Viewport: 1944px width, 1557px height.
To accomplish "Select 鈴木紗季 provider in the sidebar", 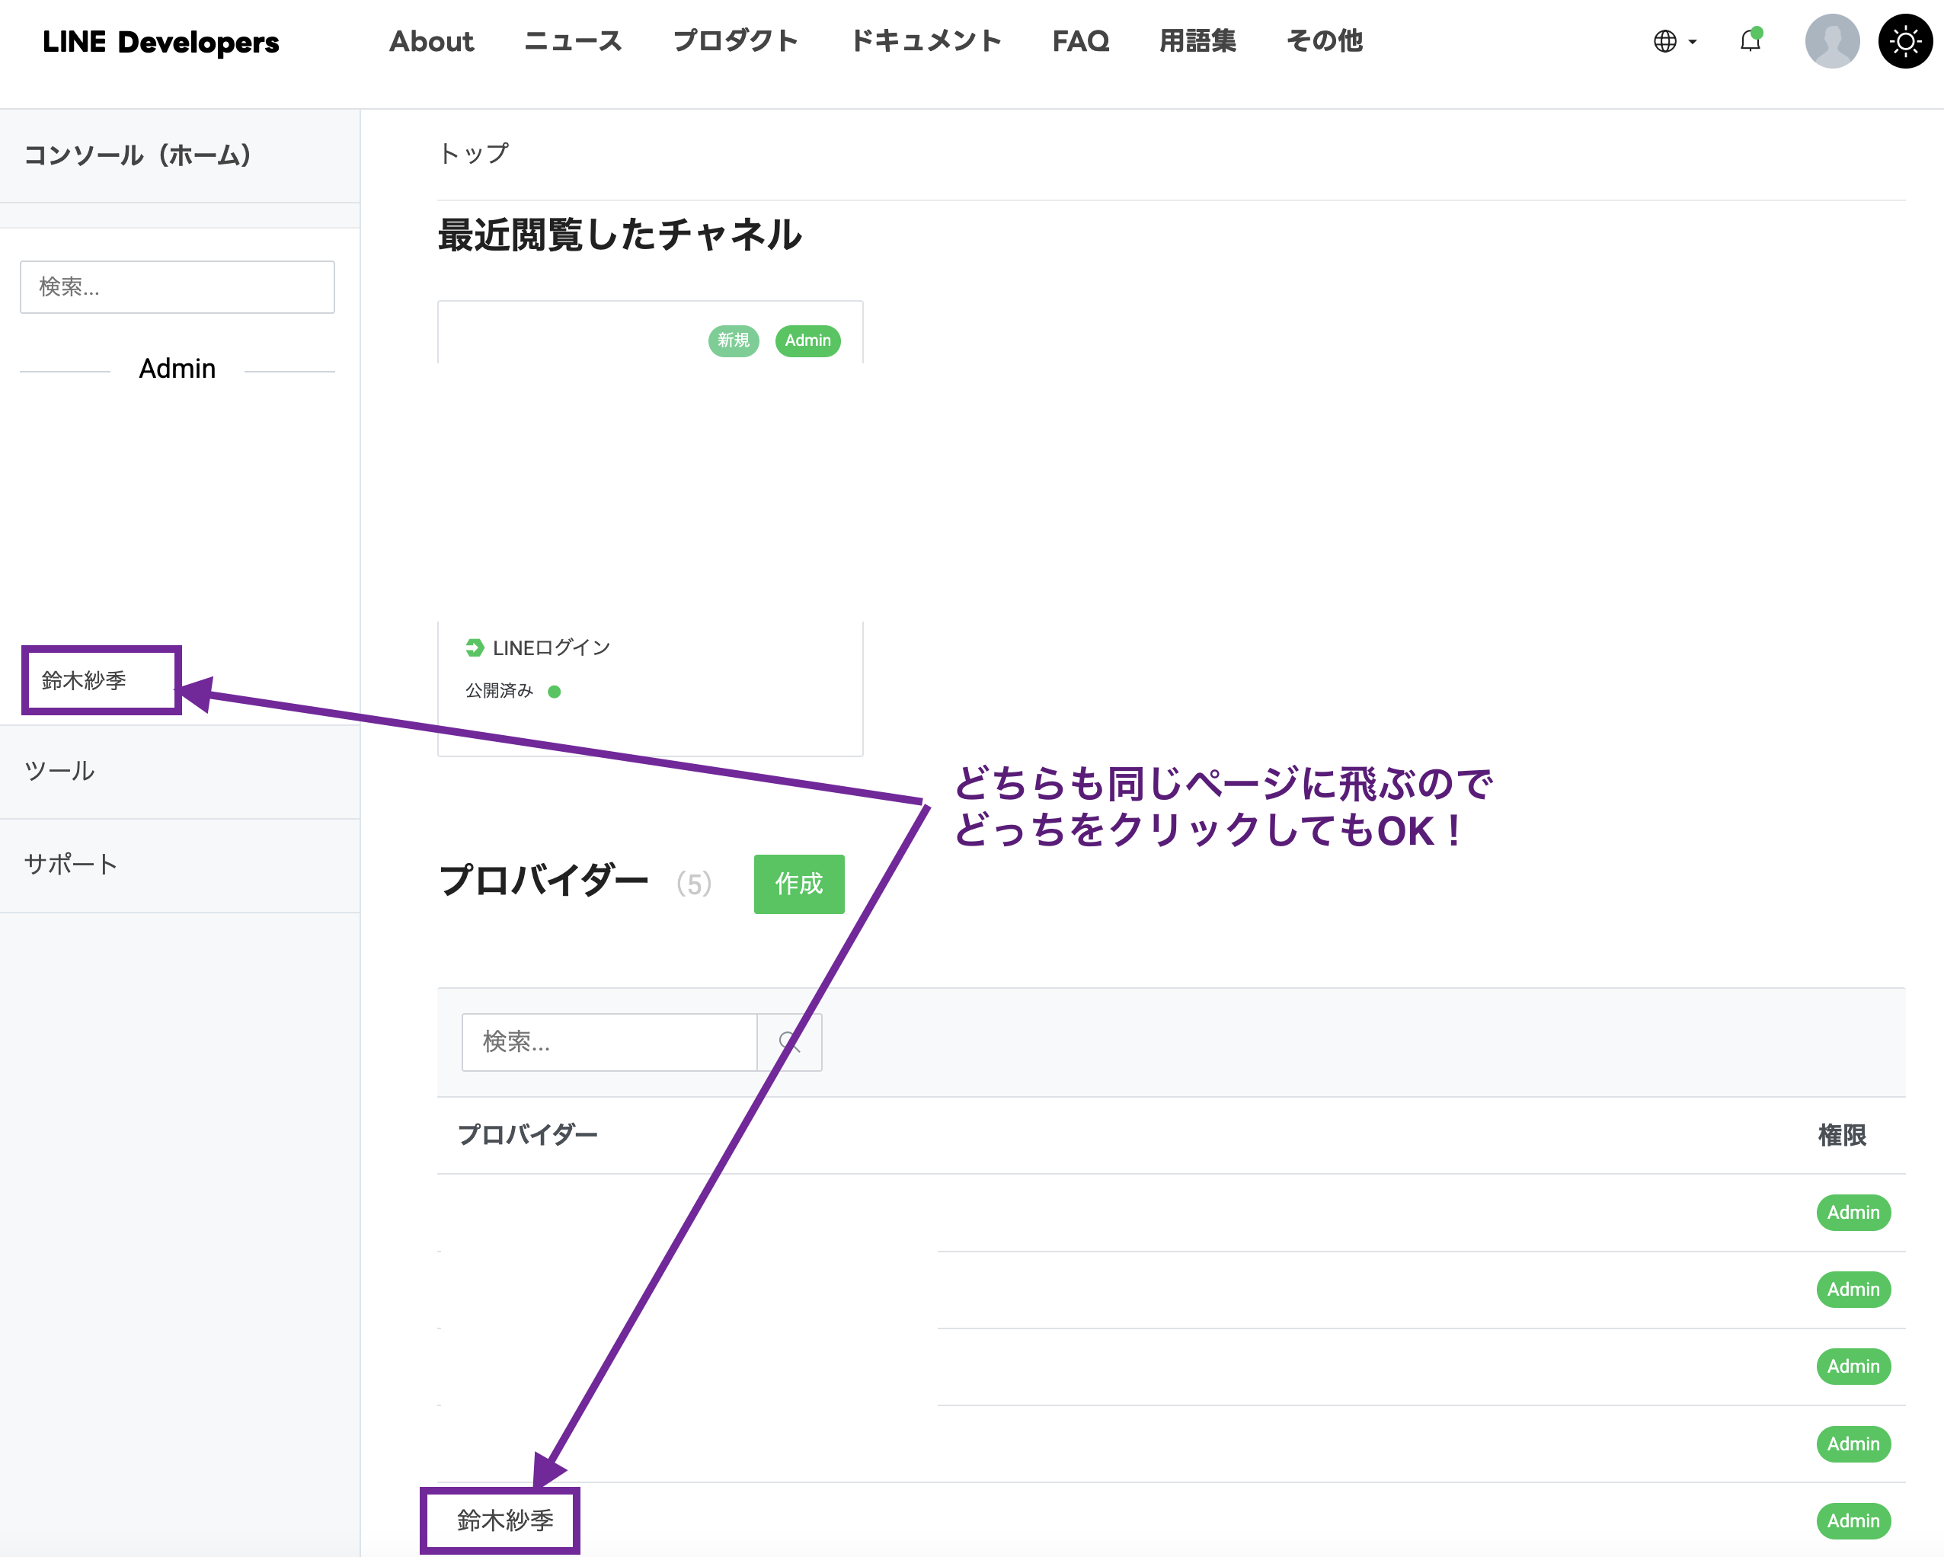I will [84, 681].
